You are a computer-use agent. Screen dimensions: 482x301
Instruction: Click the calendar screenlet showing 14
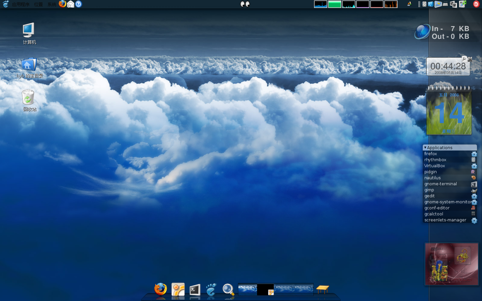(449, 110)
